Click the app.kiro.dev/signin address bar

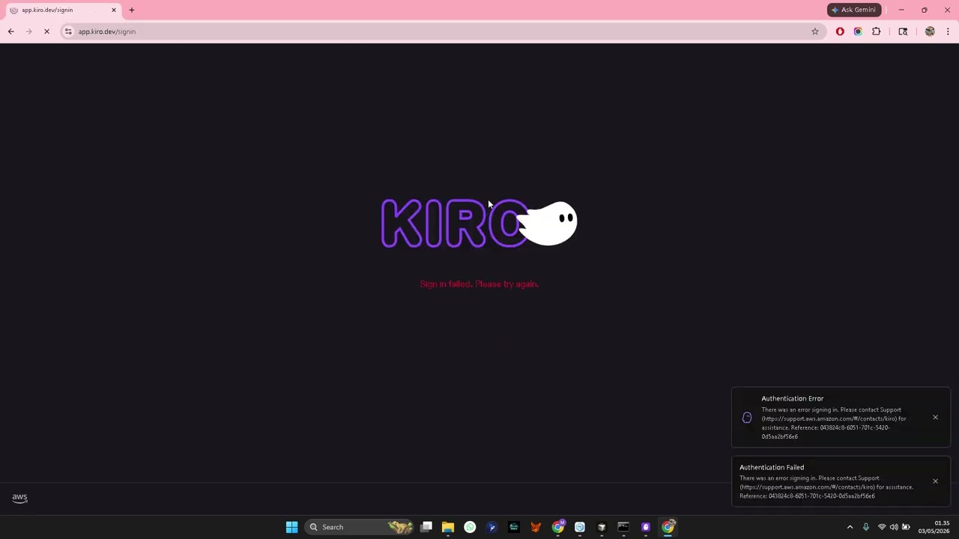(x=442, y=31)
